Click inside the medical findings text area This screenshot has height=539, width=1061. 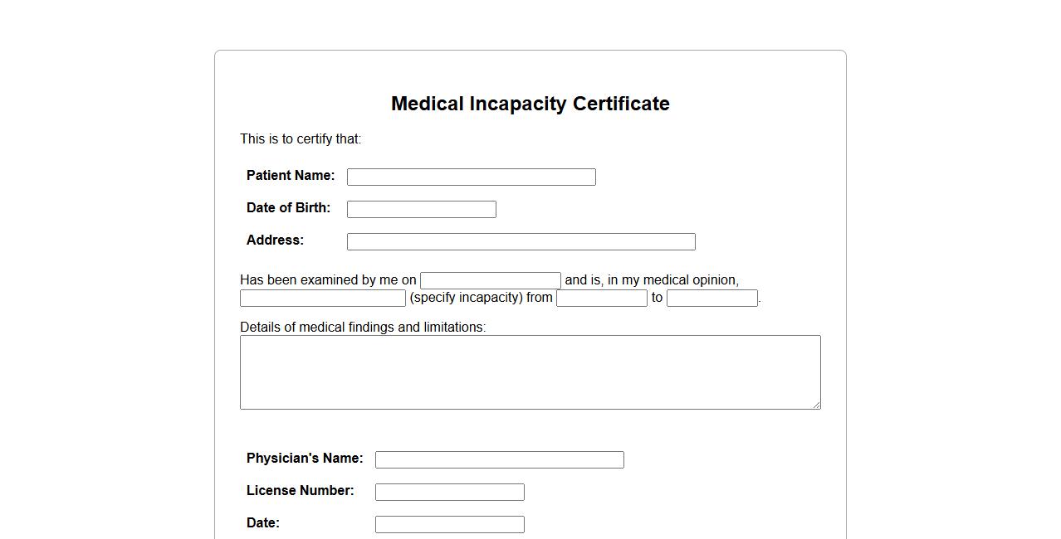pos(530,371)
